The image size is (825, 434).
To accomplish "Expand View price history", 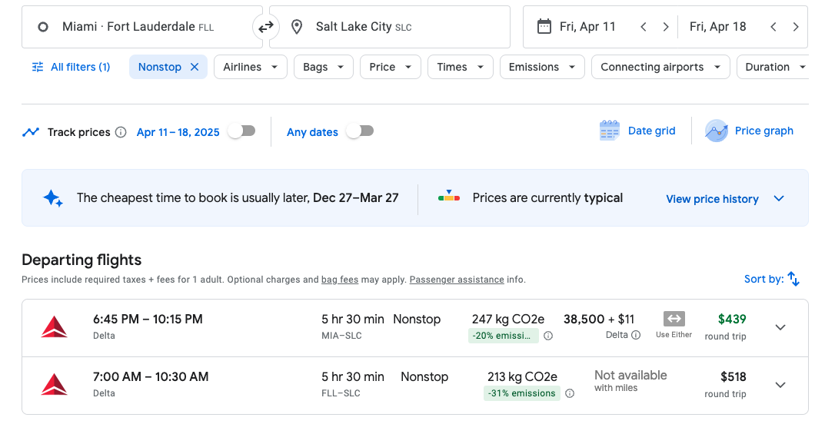I will click(x=726, y=199).
